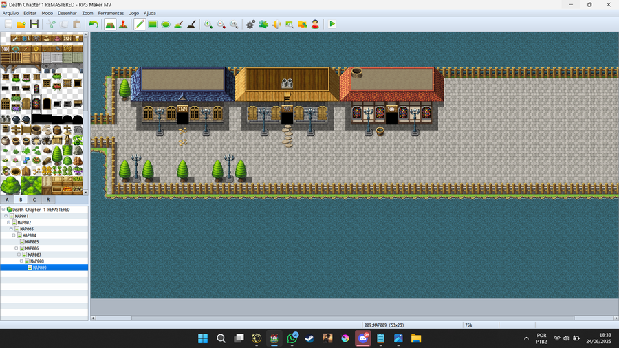Collapse the MAP008 tree node
Viewport: 619px width, 348px height.
click(21, 261)
